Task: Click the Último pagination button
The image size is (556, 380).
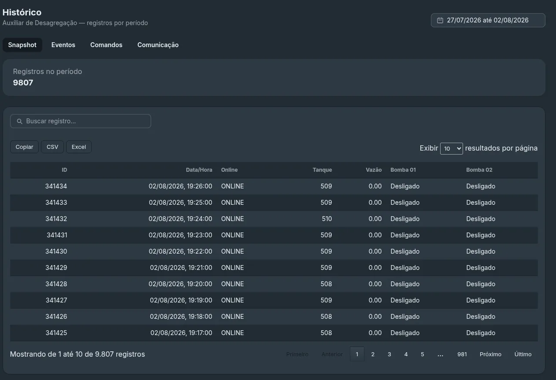Action: click(523, 354)
